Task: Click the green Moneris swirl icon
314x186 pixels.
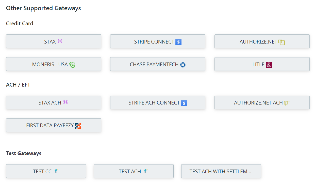Action: point(72,65)
